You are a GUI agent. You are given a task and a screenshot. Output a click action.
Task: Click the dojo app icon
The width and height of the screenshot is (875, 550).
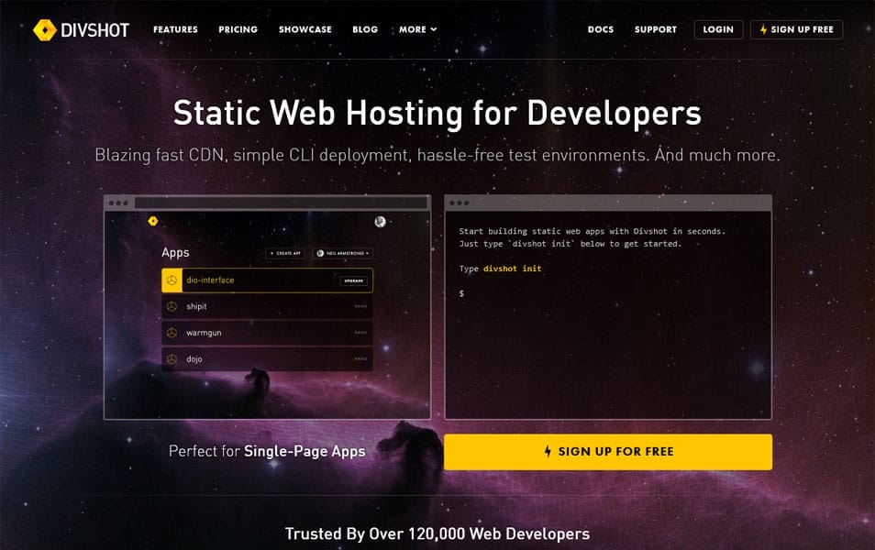pyautogui.click(x=172, y=359)
